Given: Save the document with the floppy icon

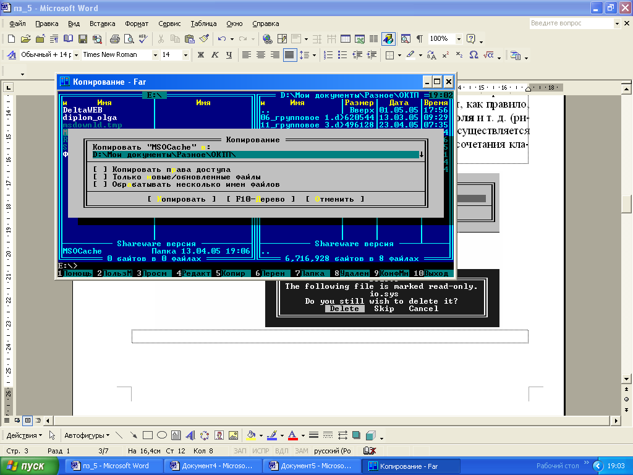Looking at the screenshot, I should coord(83,39).
